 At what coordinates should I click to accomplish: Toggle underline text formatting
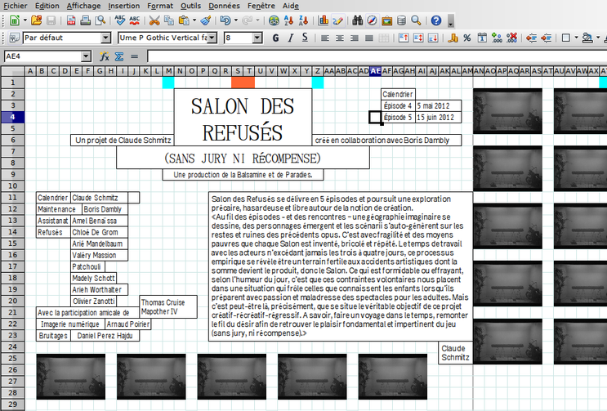(x=305, y=38)
